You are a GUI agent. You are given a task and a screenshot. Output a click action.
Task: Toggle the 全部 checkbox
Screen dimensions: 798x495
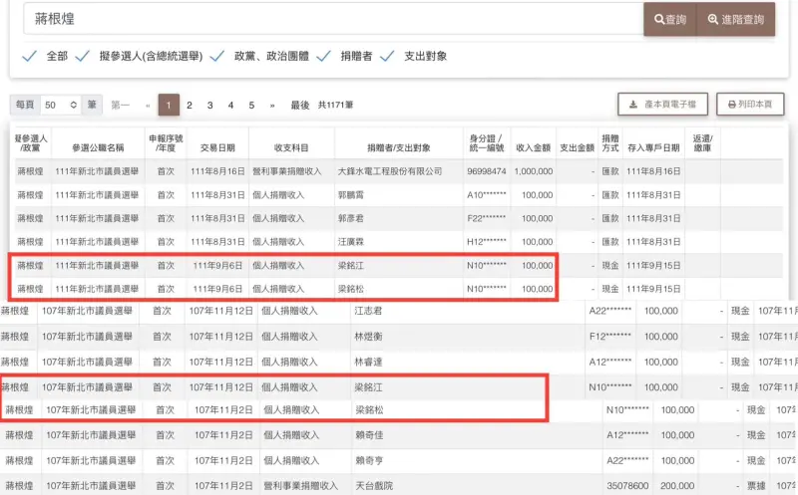pyautogui.click(x=30, y=56)
